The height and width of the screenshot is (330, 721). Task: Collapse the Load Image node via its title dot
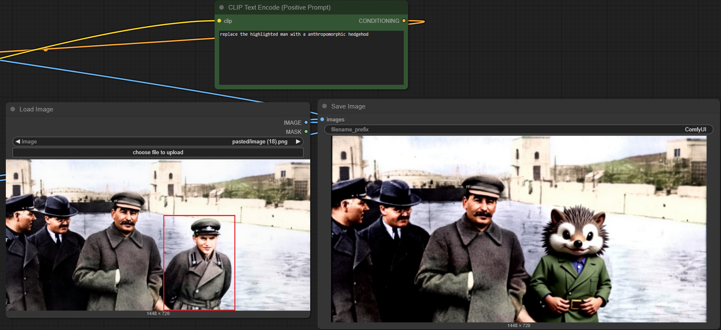click(x=13, y=109)
